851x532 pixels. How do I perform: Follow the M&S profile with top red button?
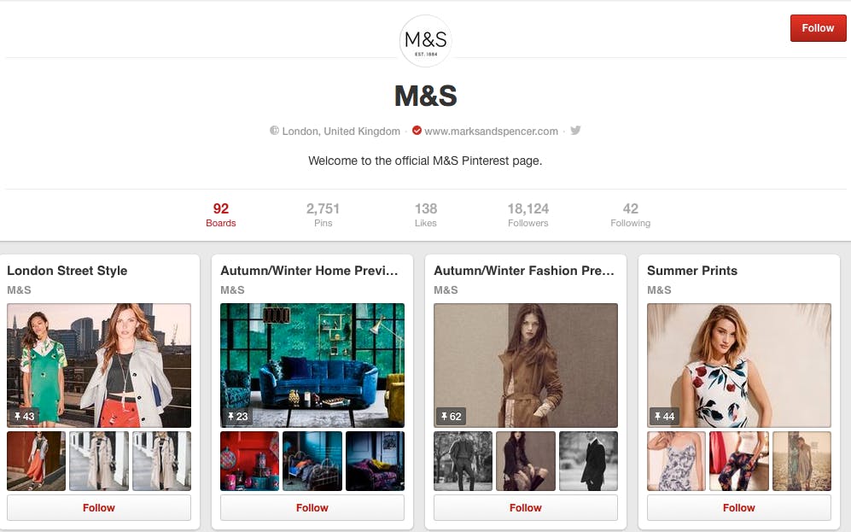pyautogui.click(x=818, y=28)
